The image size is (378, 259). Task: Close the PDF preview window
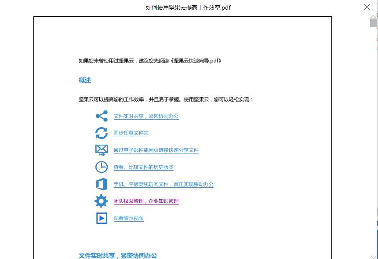tap(367, 7)
